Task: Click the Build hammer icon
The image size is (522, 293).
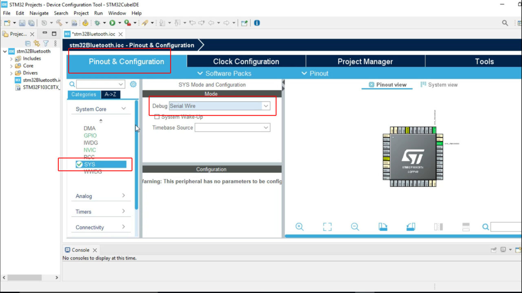Action: coord(59,23)
